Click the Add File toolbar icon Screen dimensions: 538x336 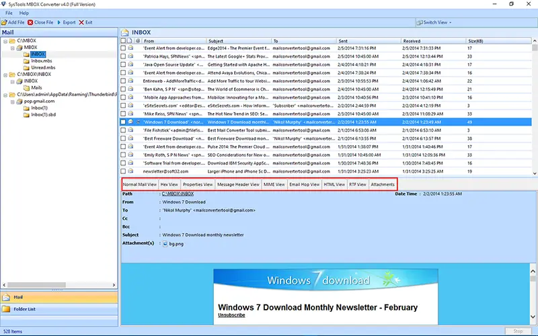pos(4,23)
